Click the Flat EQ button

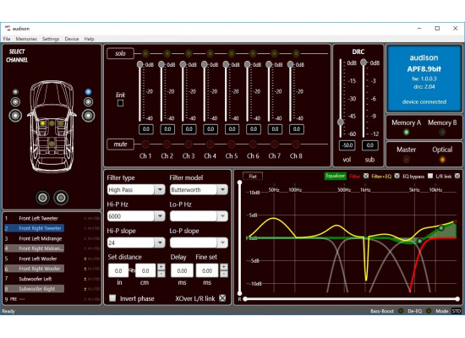click(x=253, y=176)
